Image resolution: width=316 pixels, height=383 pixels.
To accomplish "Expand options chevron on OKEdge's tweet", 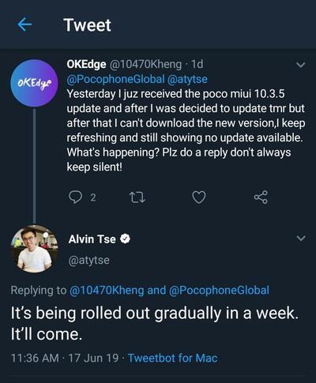I will tap(301, 65).
